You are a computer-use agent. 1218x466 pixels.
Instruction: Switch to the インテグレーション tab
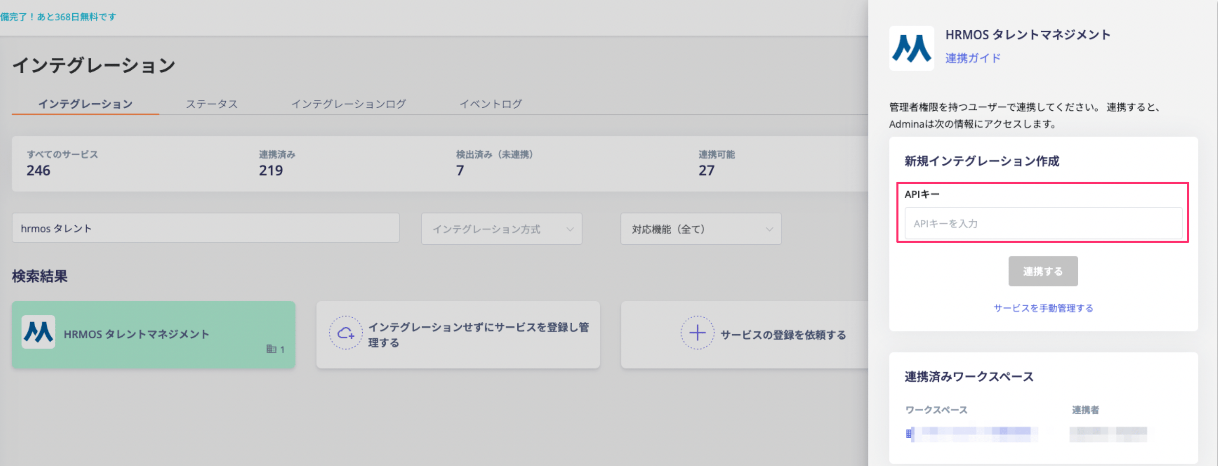click(86, 104)
